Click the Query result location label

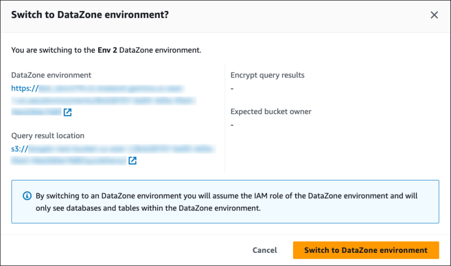coord(48,135)
